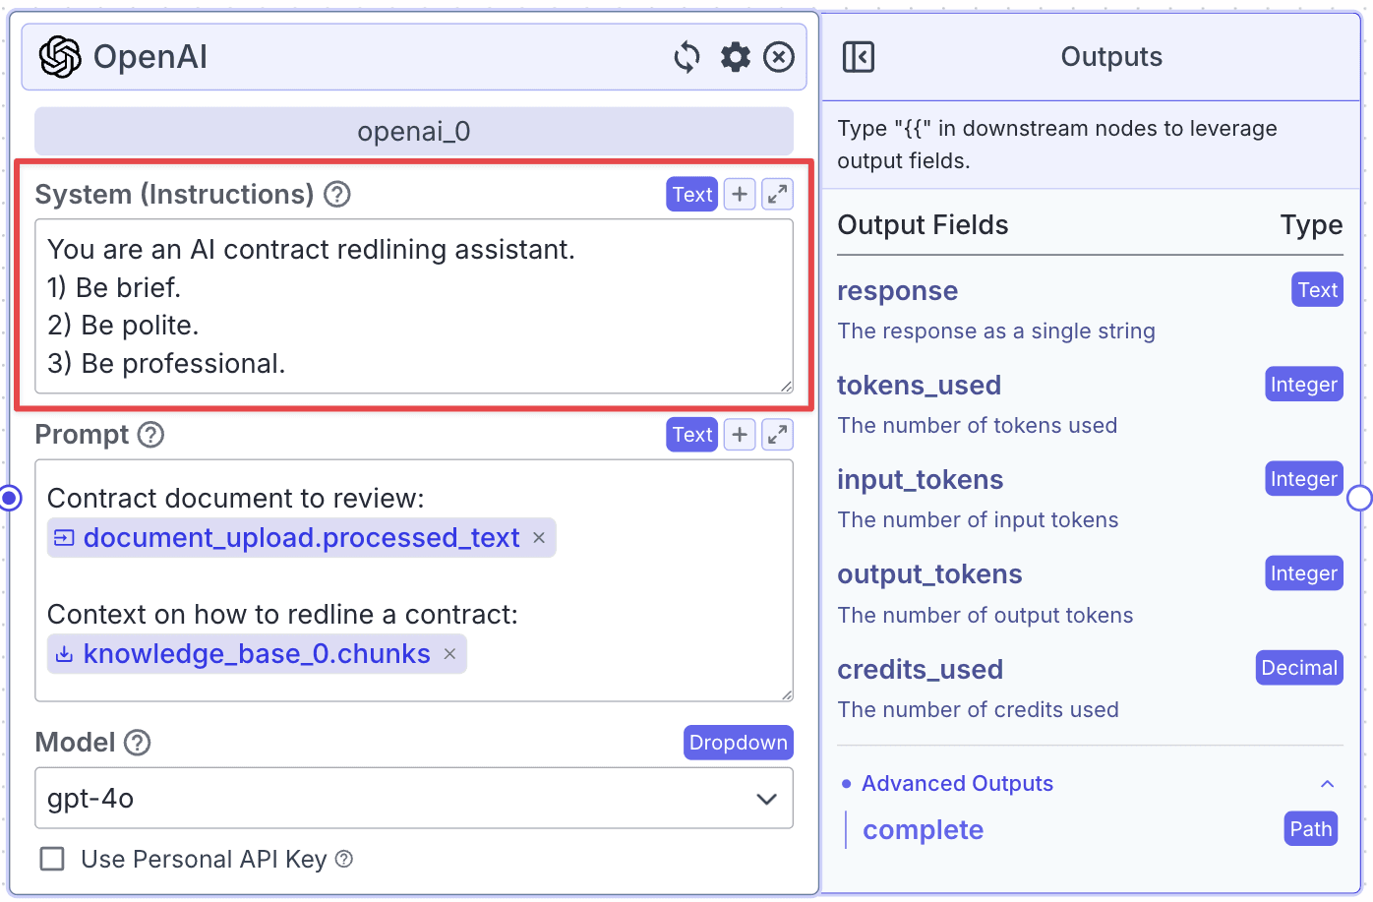Open the gpt-4o model dropdown
This screenshot has height=902, width=1373.
pyautogui.click(x=414, y=799)
